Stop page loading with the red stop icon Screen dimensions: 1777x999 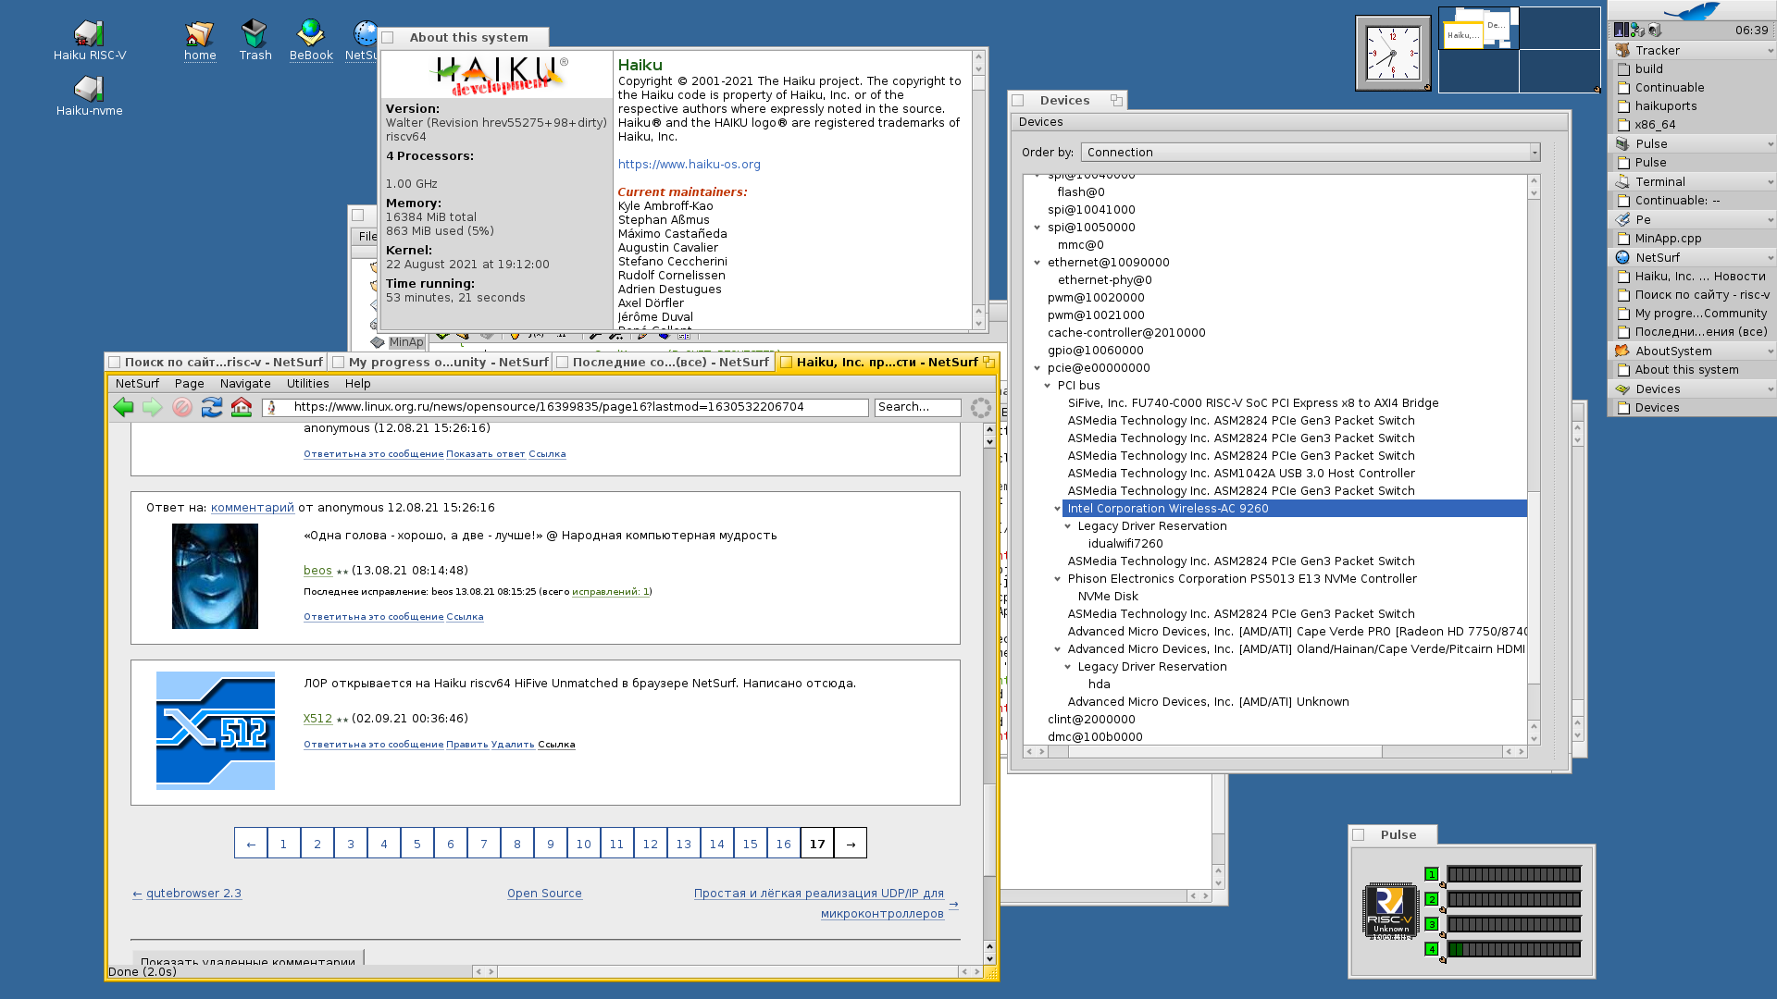pos(182,407)
